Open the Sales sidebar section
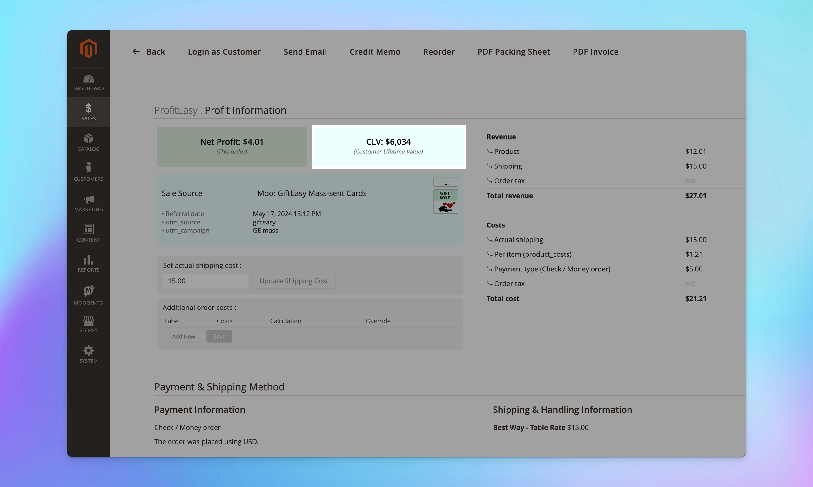 (88, 112)
